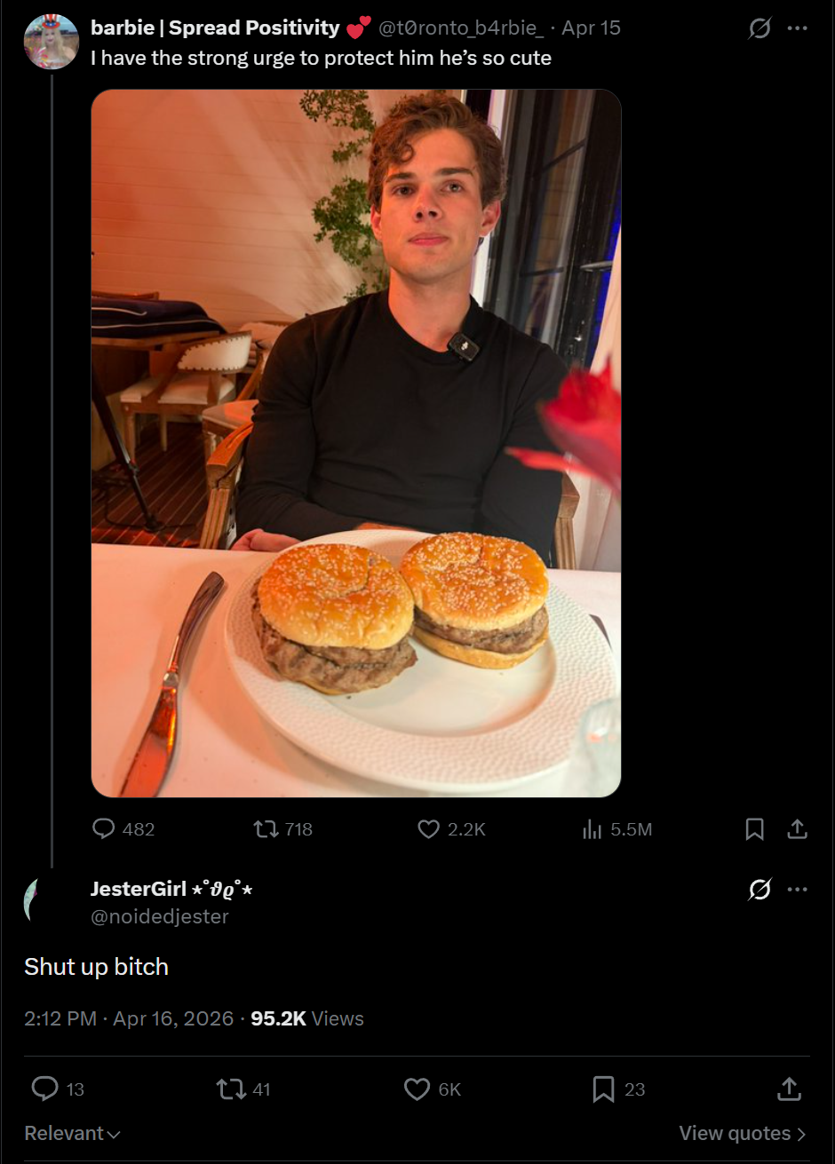Like barbie's tweet showing 2.2K likes
The image size is (835, 1164).
pyautogui.click(x=429, y=829)
